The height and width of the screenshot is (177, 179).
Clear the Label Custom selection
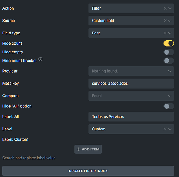click(165, 129)
